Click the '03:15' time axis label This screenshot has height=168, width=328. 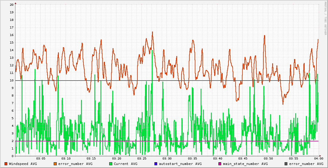(91, 159)
